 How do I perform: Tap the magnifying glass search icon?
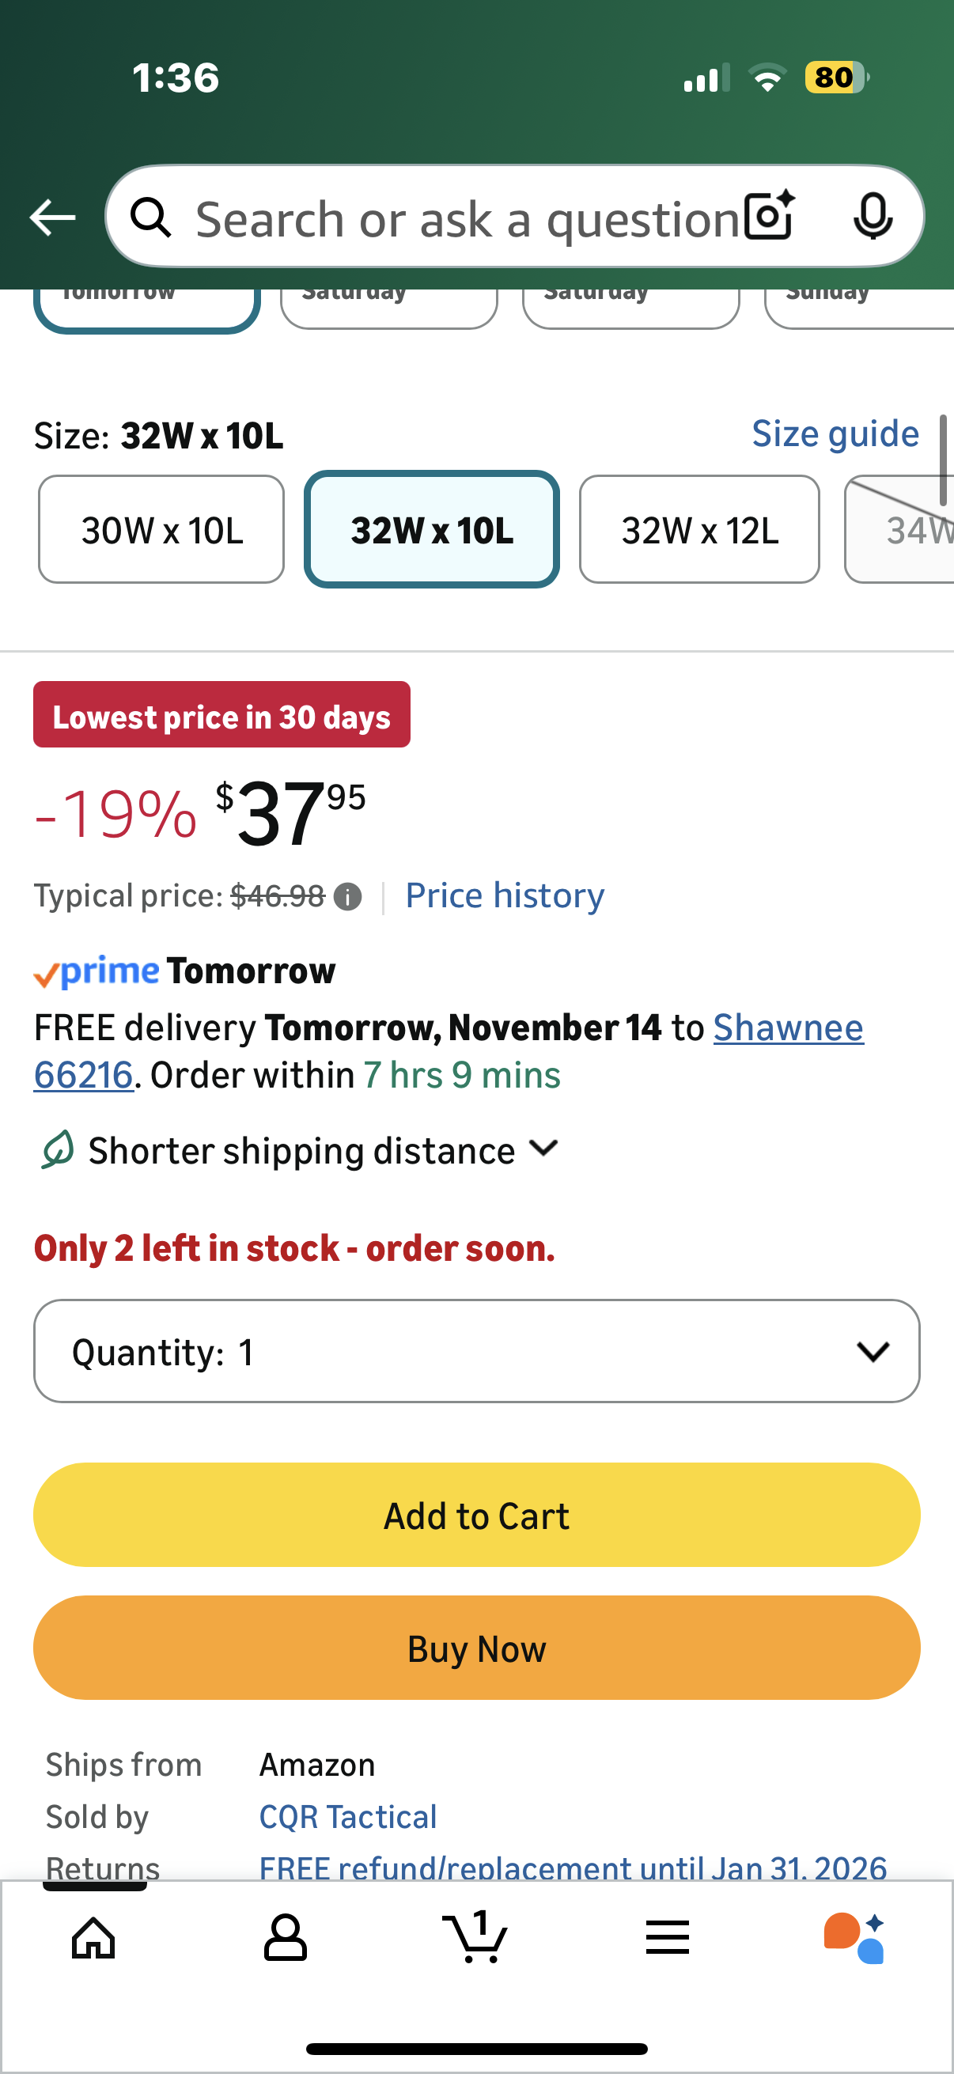pos(153,218)
